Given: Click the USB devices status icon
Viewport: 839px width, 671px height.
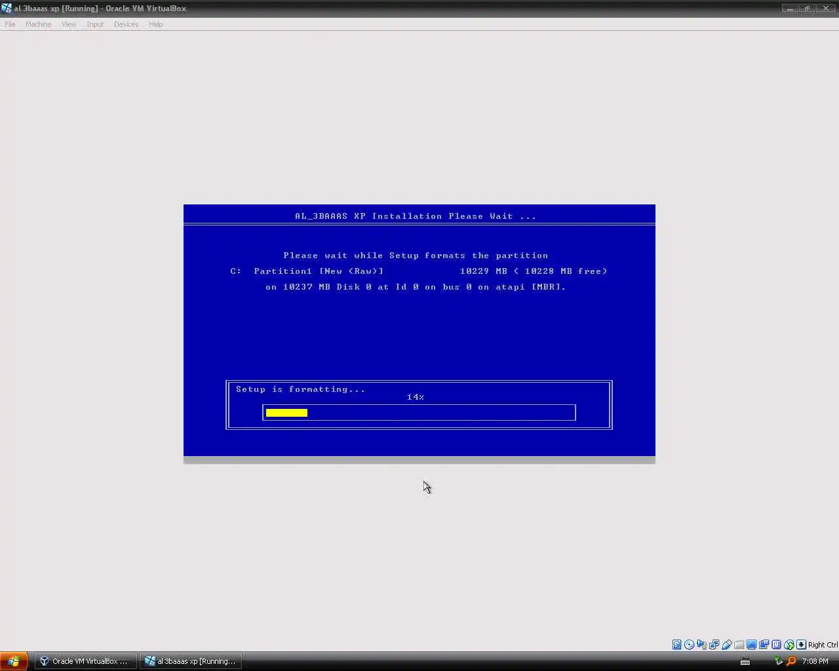Looking at the screenshot, I should (726, 645).
